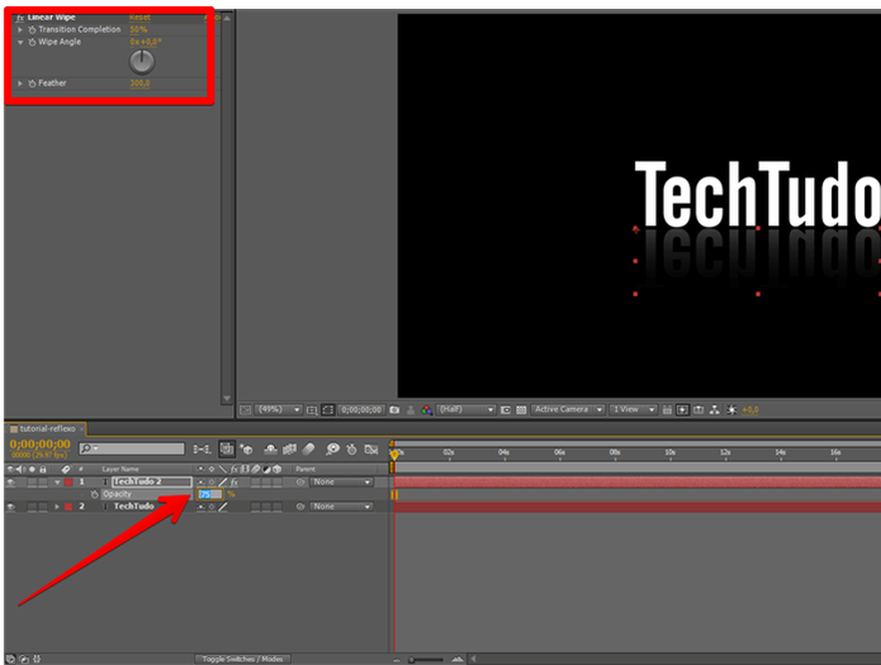Image resolution: width=881 pixels, height=665 pixels.
Task: Toggle hide shy layers icon
Action: tap(270, 449)
